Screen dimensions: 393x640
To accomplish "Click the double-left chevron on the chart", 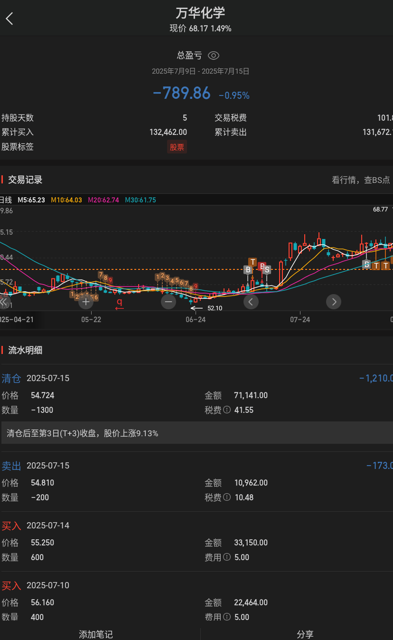I will pyautogui.click(x=4, y=301).
